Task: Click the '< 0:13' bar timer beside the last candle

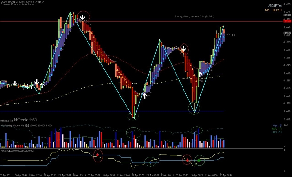Action: [x=230, y=35]
